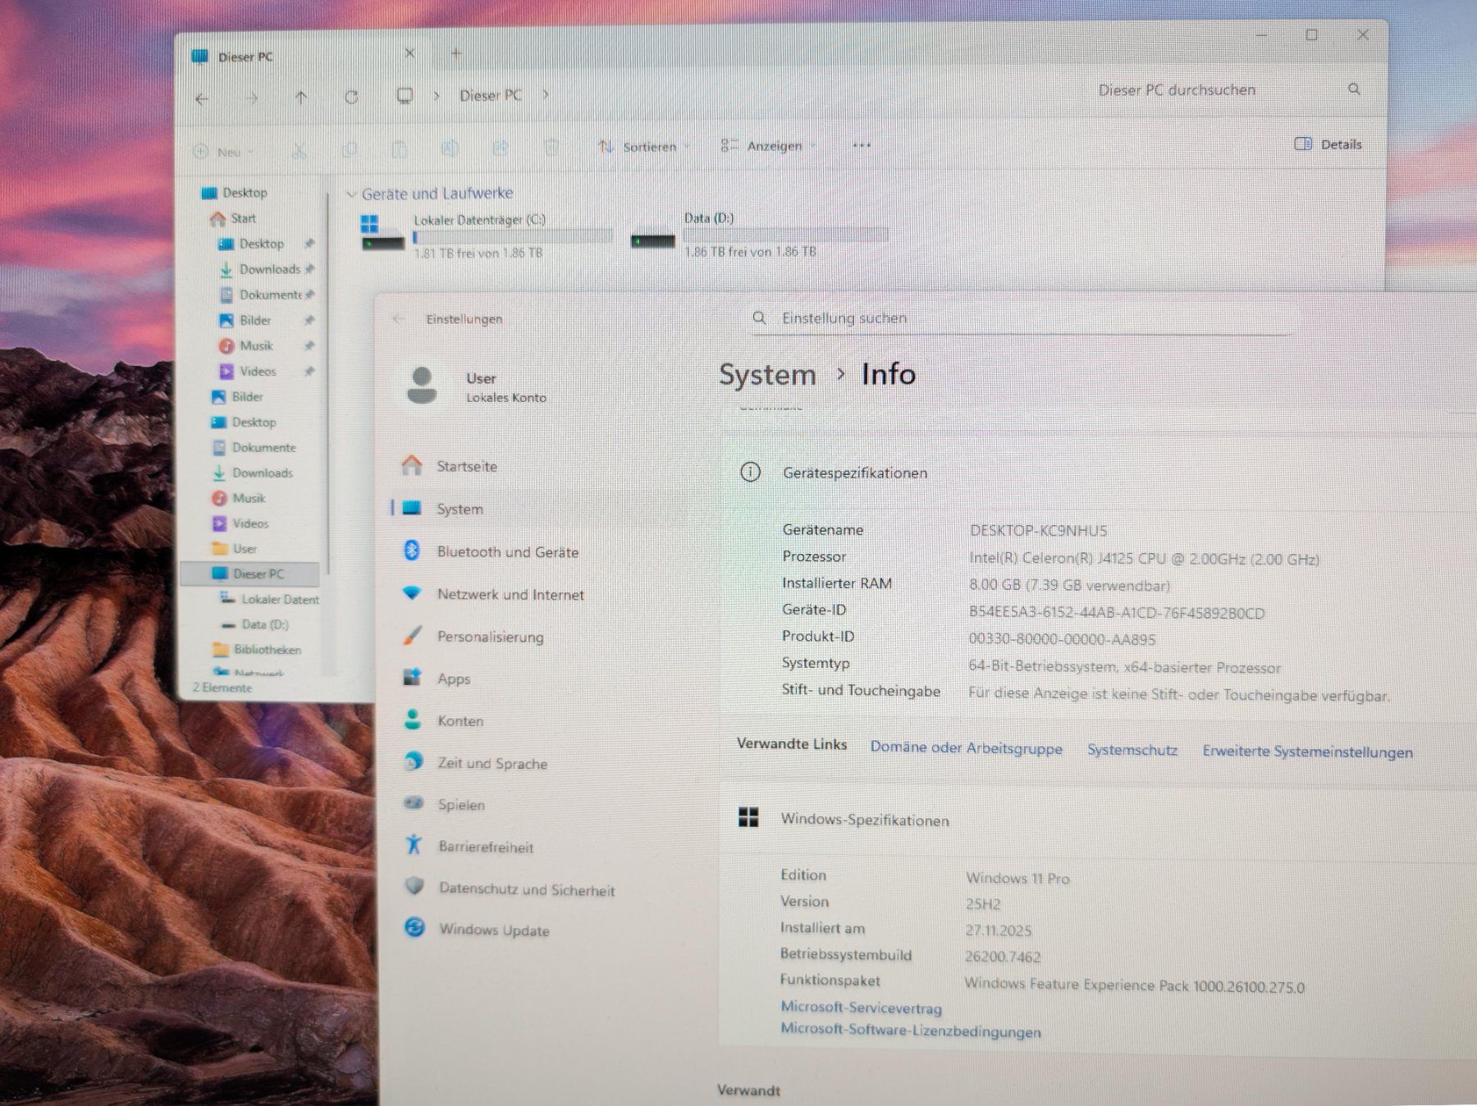Click the Explorer up-directory arrow
This screenshot has height=1106, width=1477.
click(301, 98)
